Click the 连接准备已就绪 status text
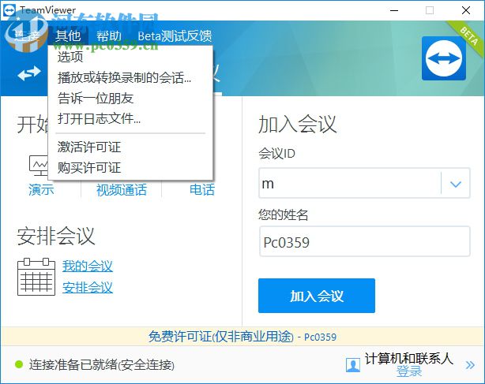Image resolution: width=485 pixels, height=384 pixels. pos(102,365)
